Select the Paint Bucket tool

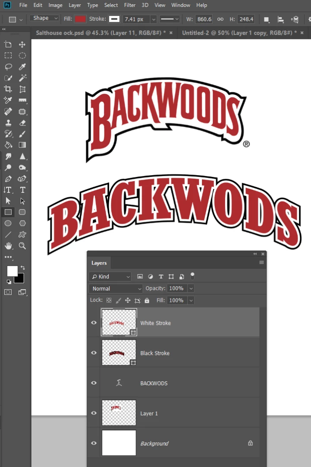8,145
